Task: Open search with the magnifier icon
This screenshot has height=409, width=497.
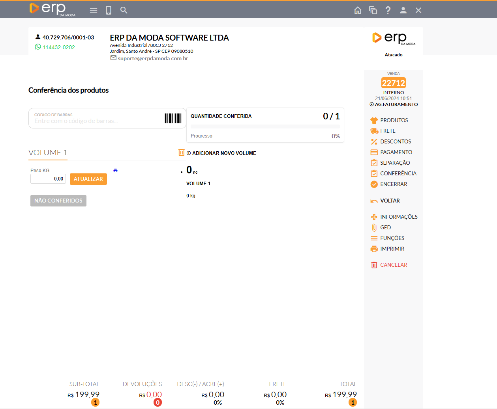Action: tap(124, 10)
